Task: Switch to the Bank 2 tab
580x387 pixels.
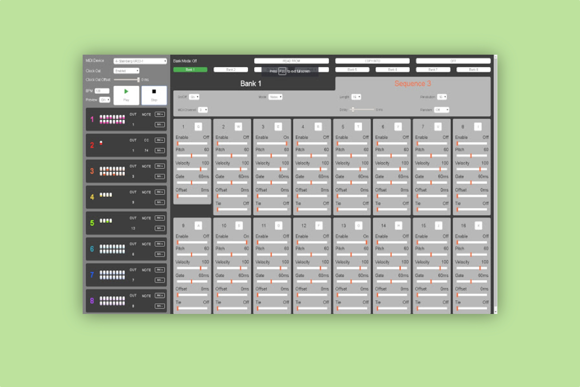Action: [231, 70]
